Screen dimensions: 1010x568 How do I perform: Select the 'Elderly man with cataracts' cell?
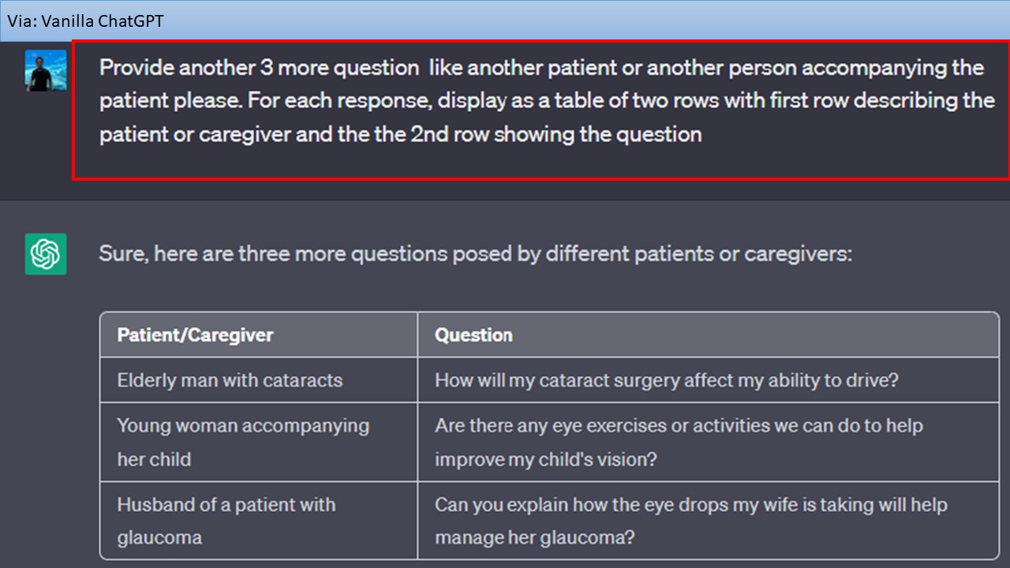[259, 380]
